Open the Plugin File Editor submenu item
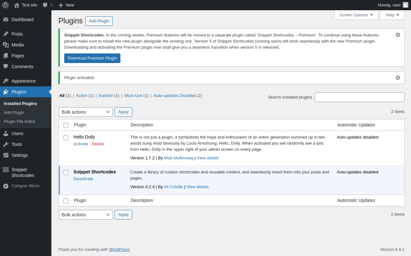 pyautogui.click(x=20, y=122)
